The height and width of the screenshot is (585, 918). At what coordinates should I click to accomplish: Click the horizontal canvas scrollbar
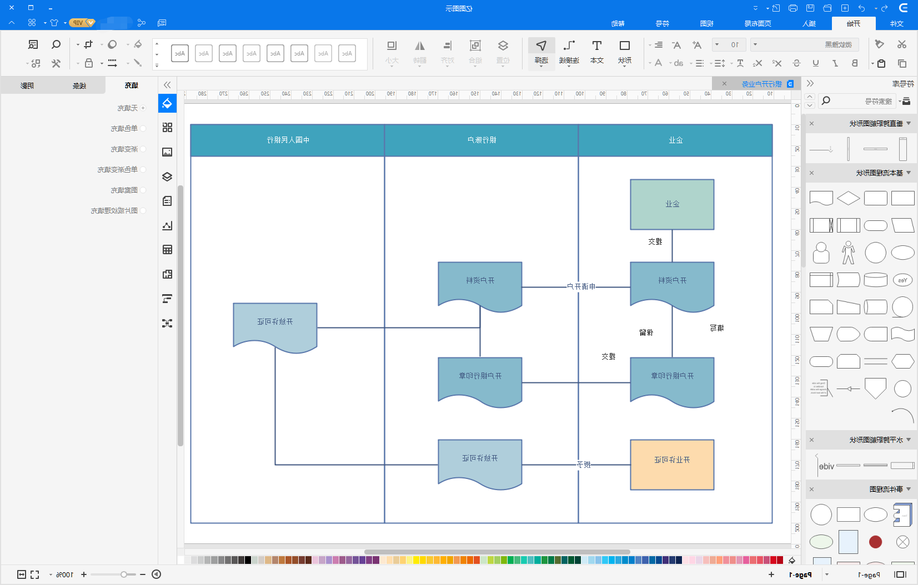tap(496, 552)
